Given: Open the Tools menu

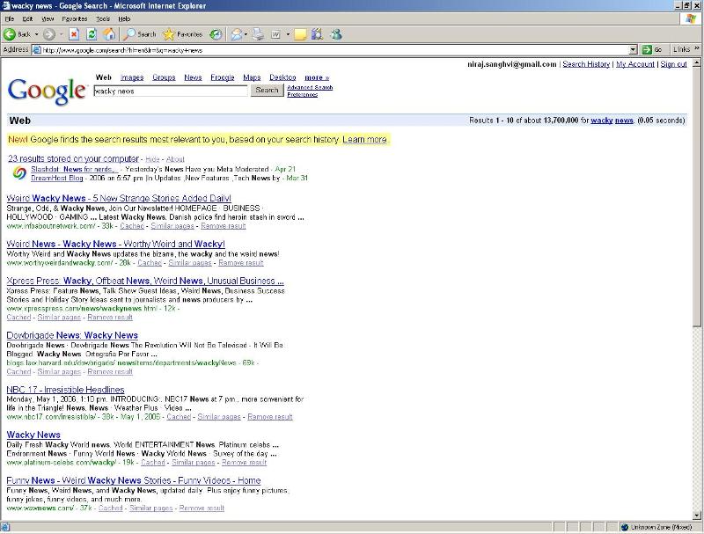Looking at the screenshot, I should click(x=103, y=18).
